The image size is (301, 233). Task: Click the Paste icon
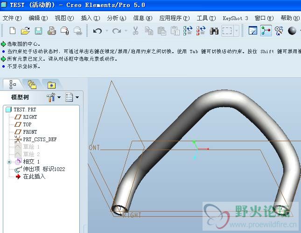[x=161, y=31]
